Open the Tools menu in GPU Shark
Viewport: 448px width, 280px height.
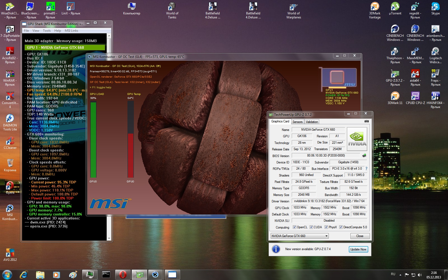coord(47,31)
